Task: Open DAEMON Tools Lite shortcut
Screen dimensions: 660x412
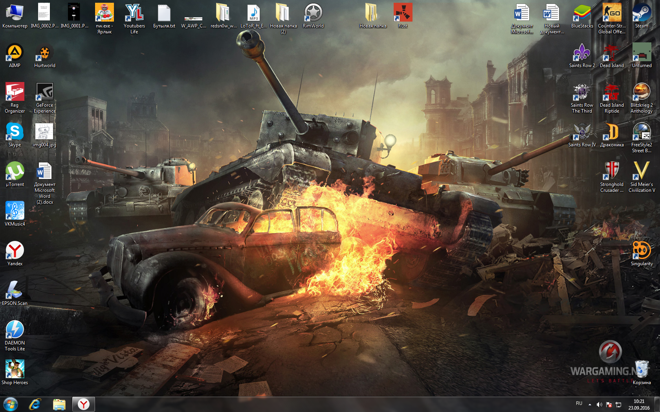Action: click(x=15, y=335)
